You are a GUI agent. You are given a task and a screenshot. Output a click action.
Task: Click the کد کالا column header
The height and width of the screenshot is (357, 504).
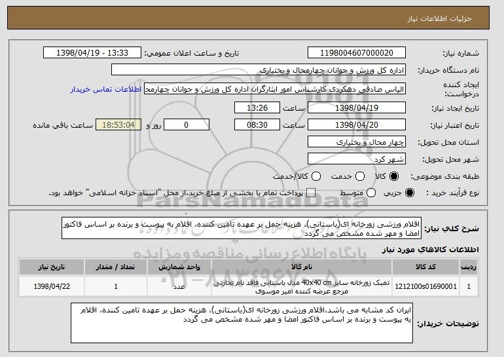click(425, 267)
